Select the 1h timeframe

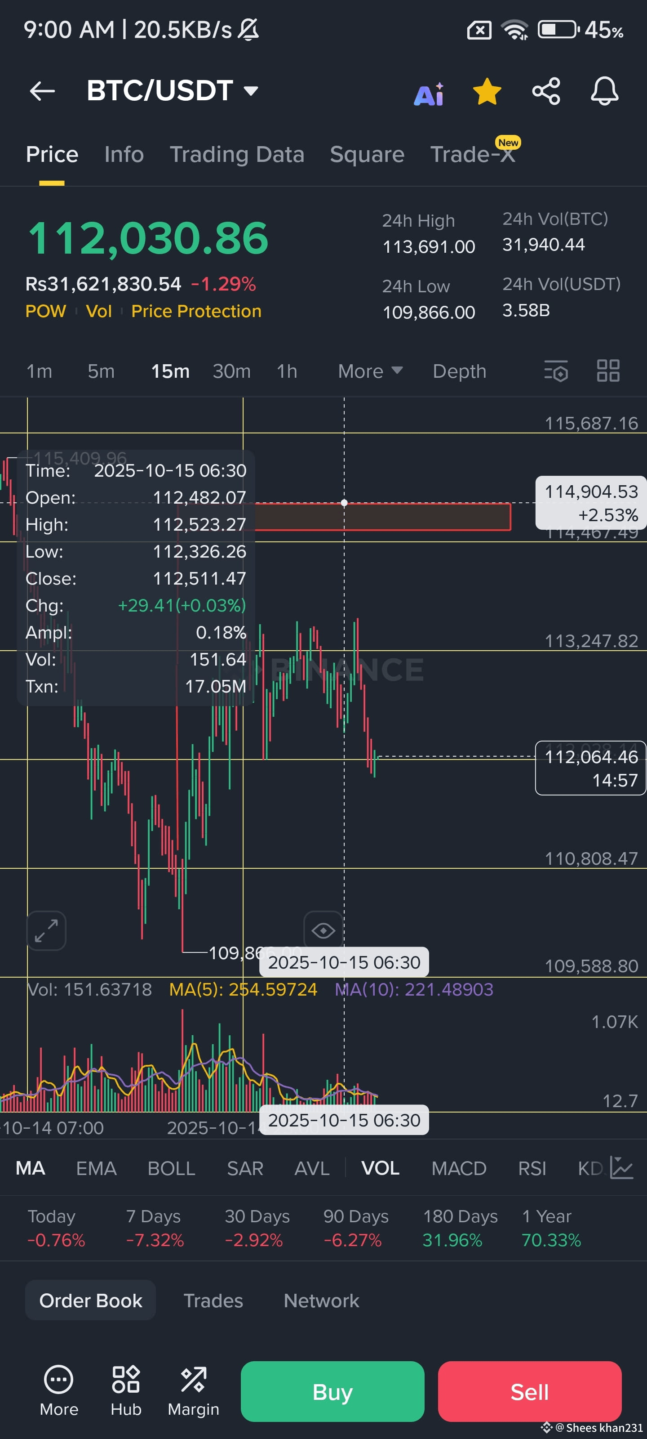click(287, 371)
